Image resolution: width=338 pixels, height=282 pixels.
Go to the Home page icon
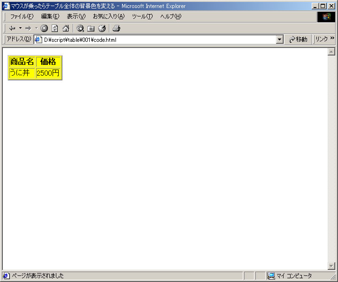point(66,28)
